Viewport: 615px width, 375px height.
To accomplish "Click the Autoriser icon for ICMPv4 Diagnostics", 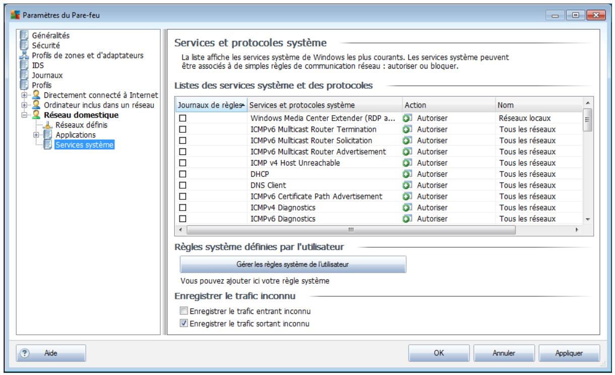I will coord(407,207).
